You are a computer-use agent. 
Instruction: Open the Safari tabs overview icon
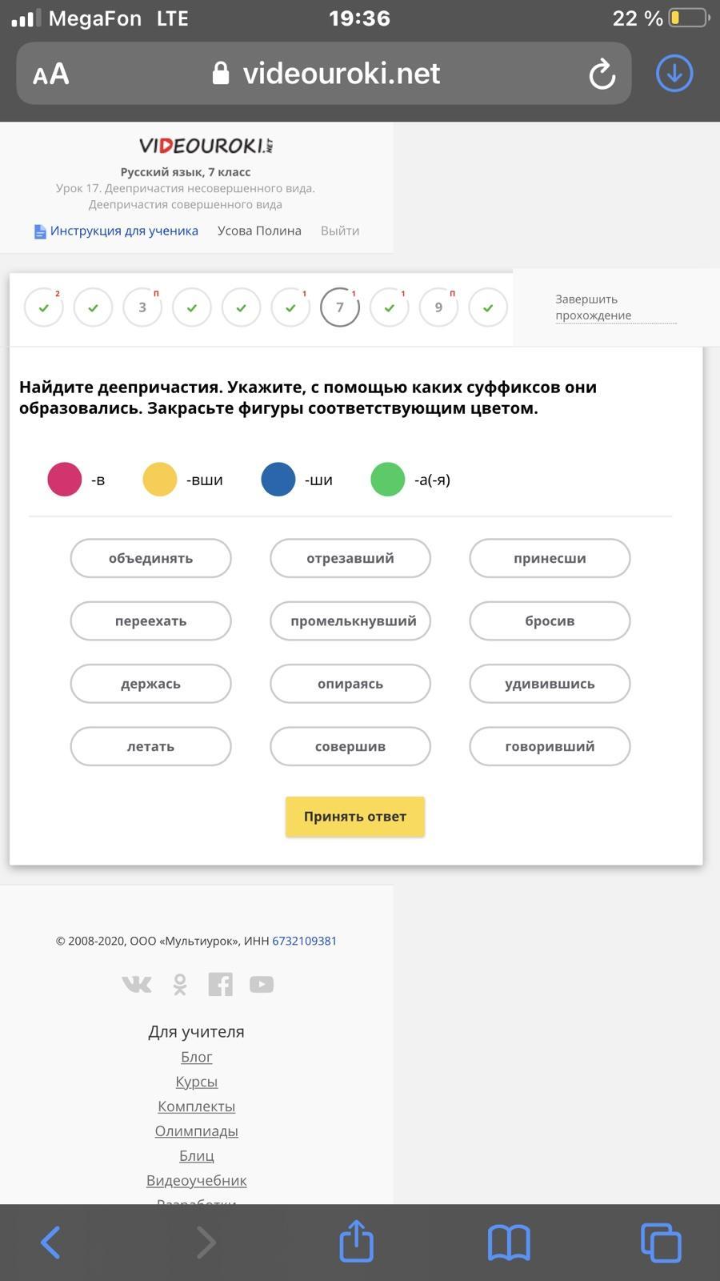[661, 1243]
